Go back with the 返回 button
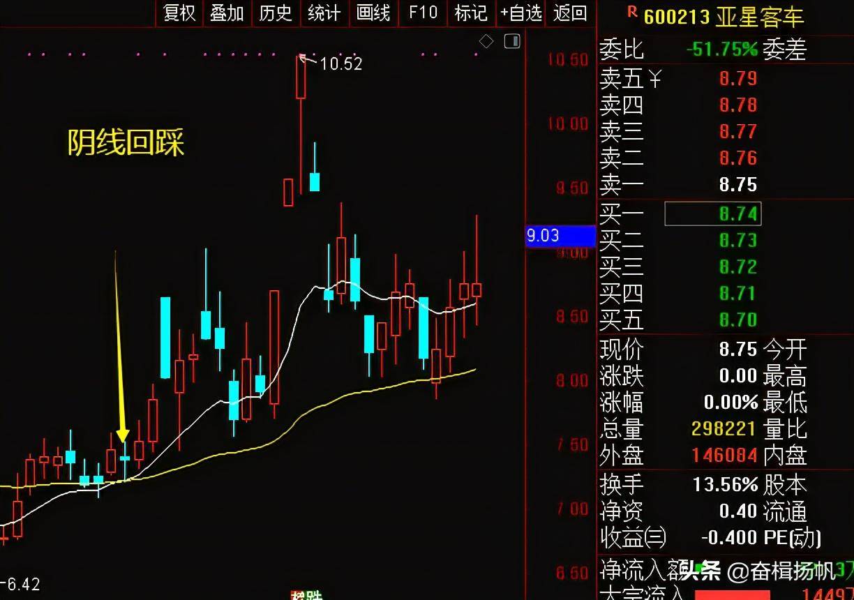Screen dimensions: 854x600 [x=570, y=13]
